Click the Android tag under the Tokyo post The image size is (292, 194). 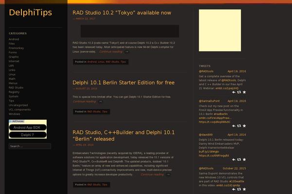pyautogui.click(x=92, y=62)
